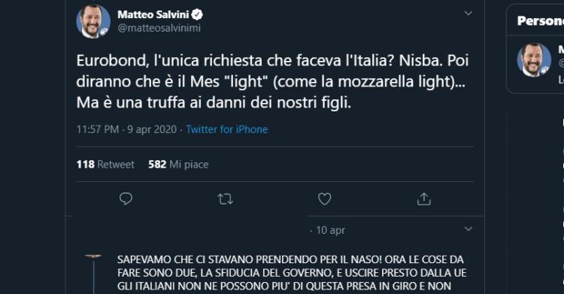The height and width of the screenshot is (294, 564).
Task: Click the Persone heading in the sidebar
Action: [540, 21]
